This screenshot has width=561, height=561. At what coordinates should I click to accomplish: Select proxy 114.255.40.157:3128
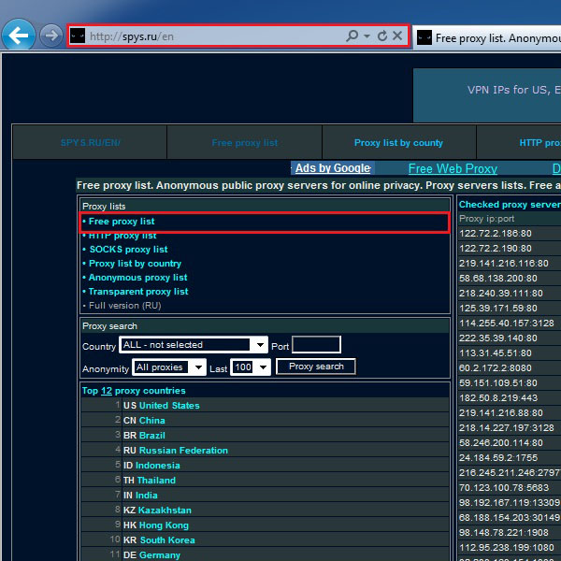coord(507,324)
